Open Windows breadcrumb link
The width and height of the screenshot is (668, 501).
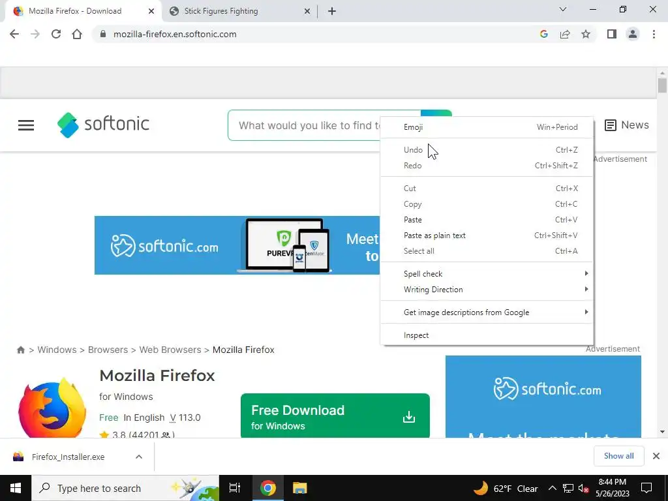pos(57,350)
